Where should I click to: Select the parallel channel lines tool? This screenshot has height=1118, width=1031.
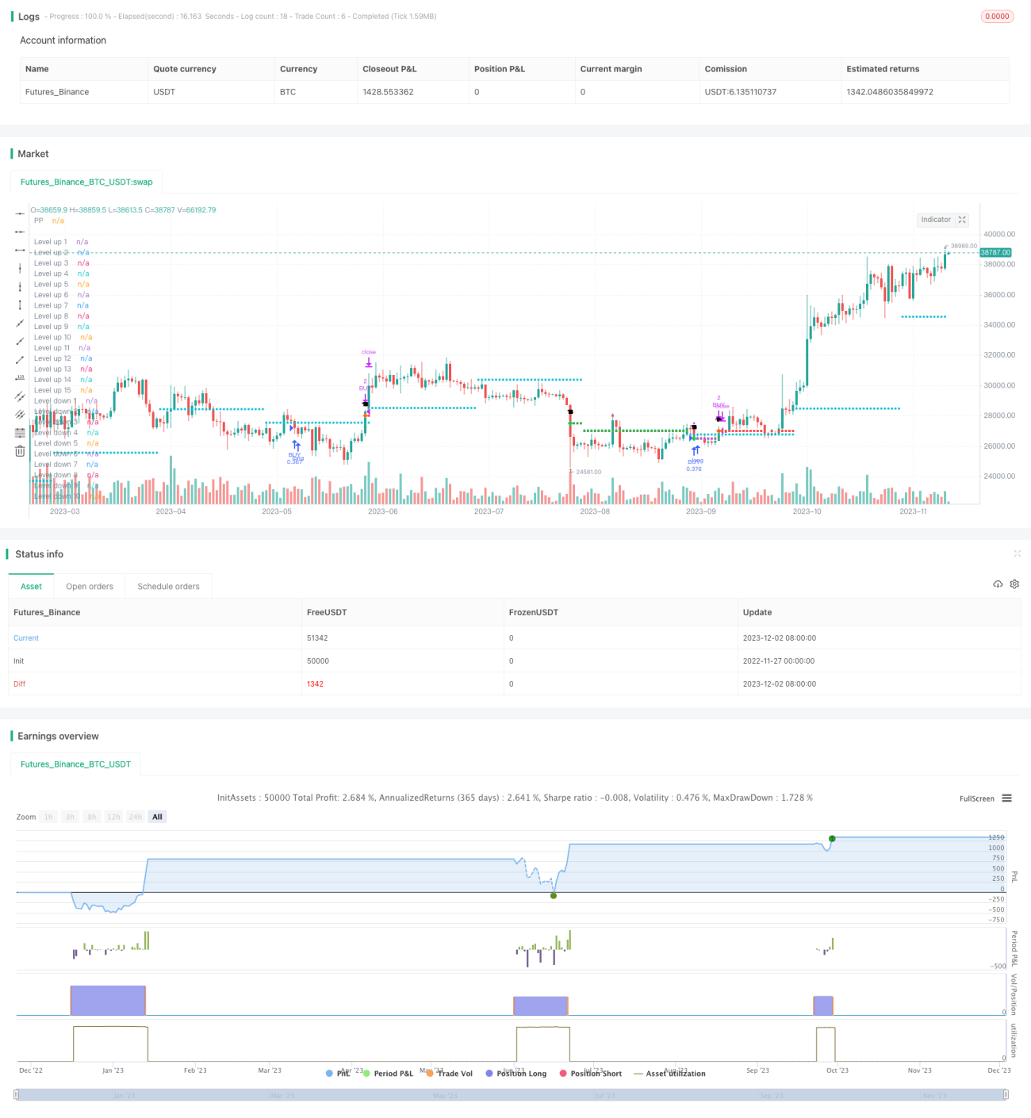(20, 396)
